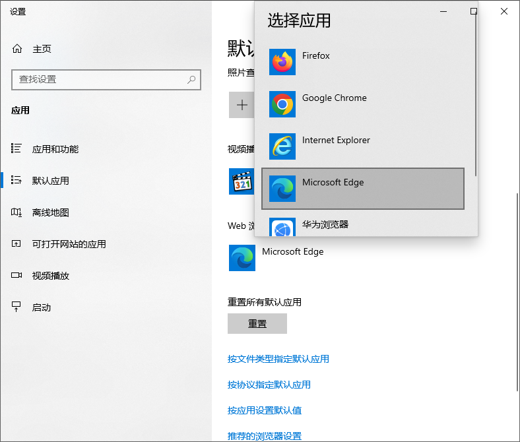Click the magnifier icon in the search box
The width and height of the screenshot is (520, 442).
191,80
